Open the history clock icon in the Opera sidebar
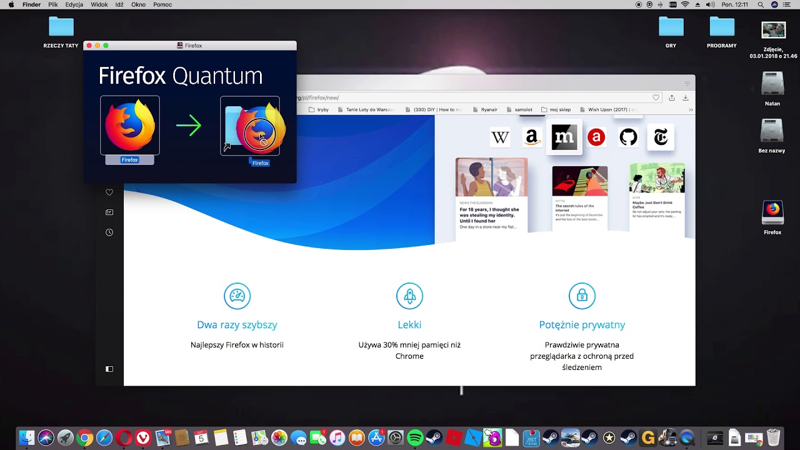The width and height of the screenshot is (800, 450). pyautogui.click(x=109, y=232)
